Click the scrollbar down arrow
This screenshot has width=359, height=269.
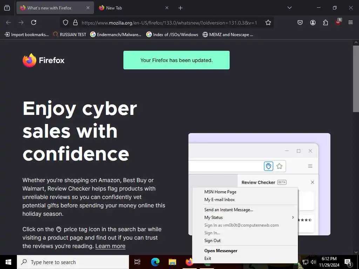(x=356, y=252)
